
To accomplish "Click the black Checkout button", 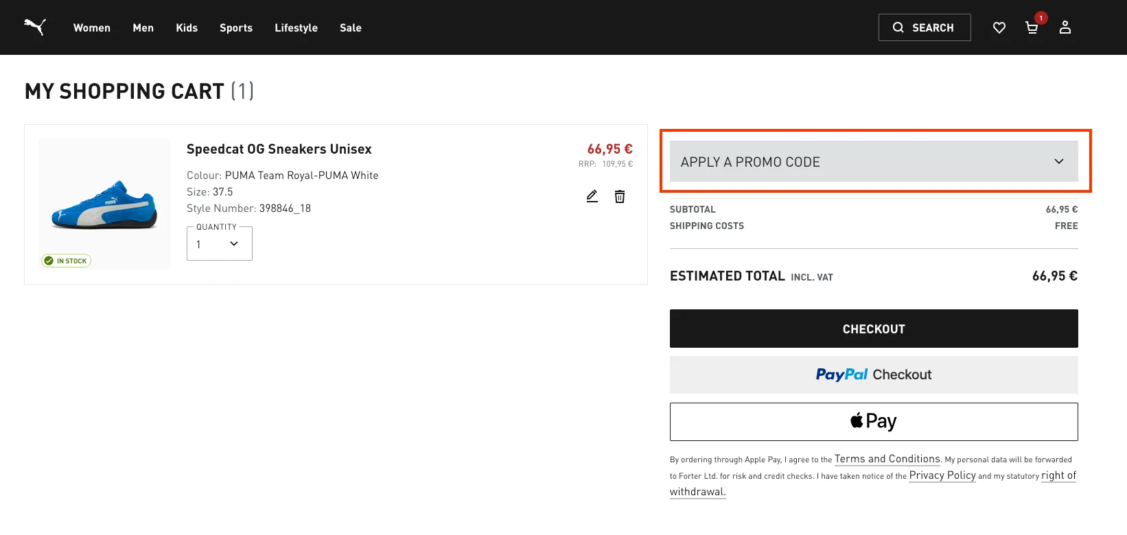I will (x=874, y=329).
